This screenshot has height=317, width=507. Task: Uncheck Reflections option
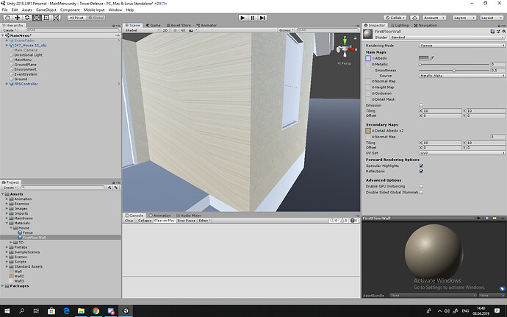421,171
